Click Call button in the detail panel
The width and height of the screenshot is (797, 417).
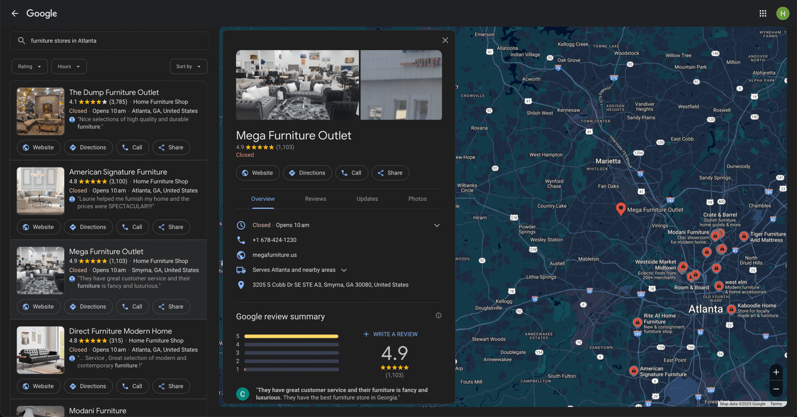(x=352, y=173)
